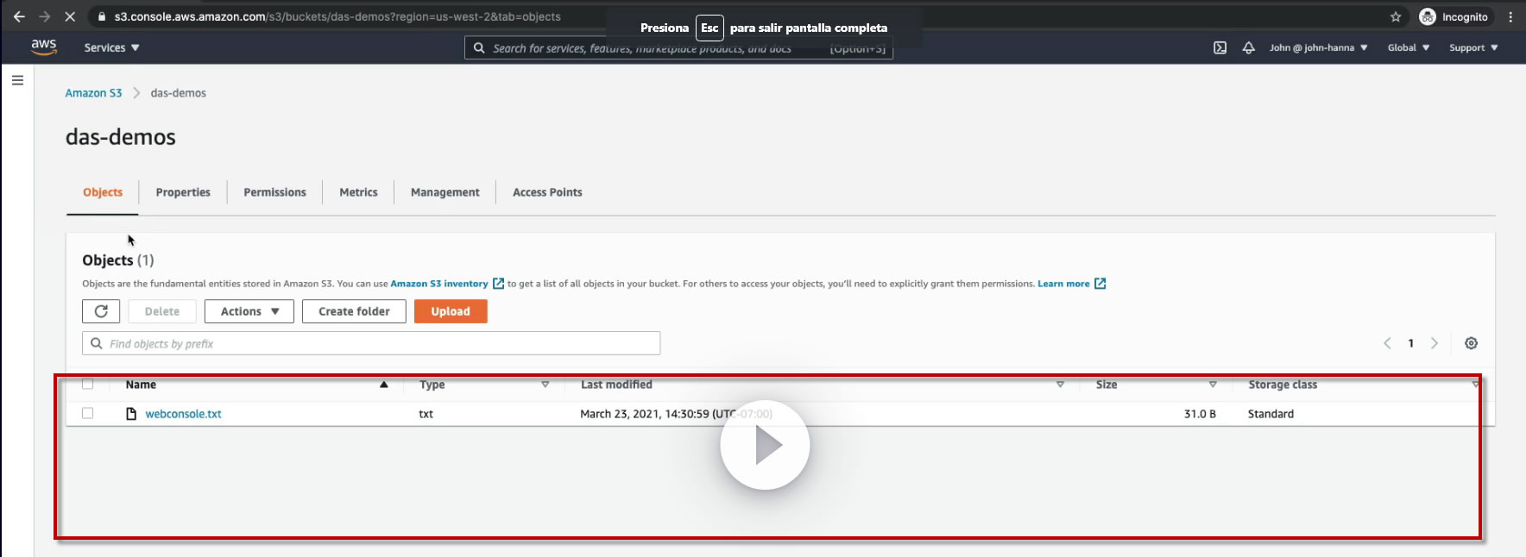This screenshot has width=1526, height=557.
Task: Click the txt type cell
Action: click(426, 414)
